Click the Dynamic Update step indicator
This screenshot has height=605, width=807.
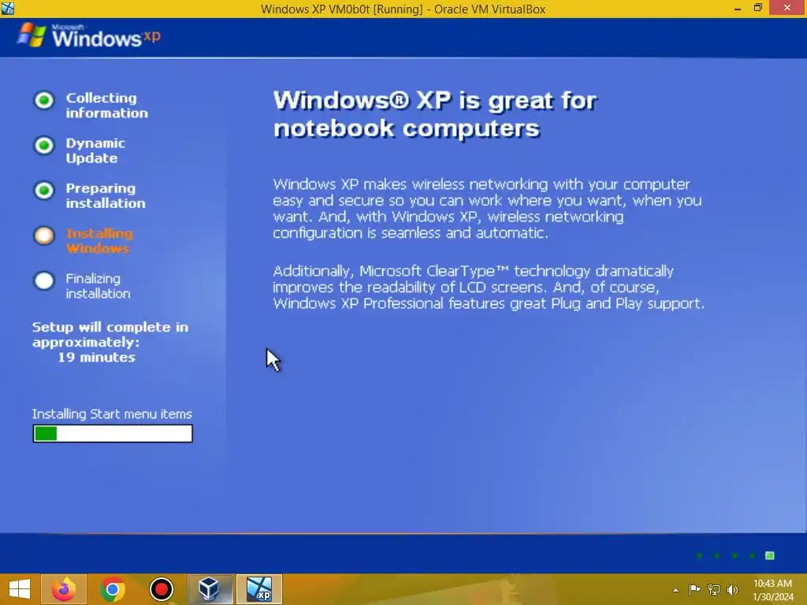click(x=44, y=145)
